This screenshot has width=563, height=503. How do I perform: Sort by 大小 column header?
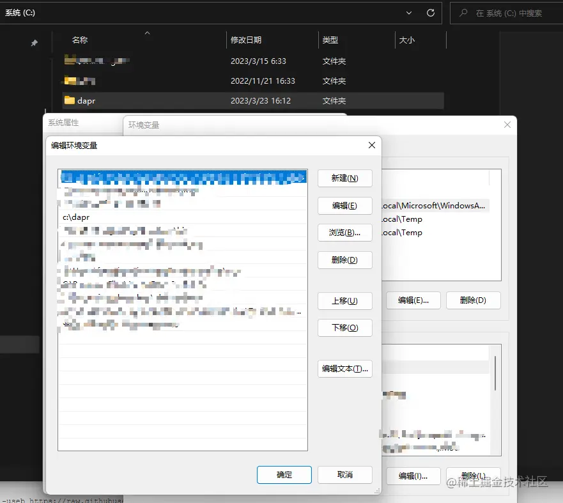point(407,40)
